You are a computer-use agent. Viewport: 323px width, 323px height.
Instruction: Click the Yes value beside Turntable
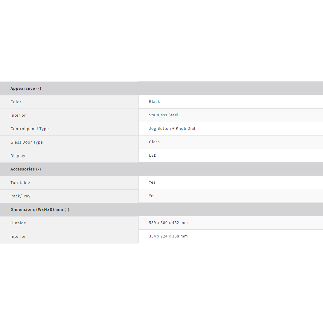(152, 182)
